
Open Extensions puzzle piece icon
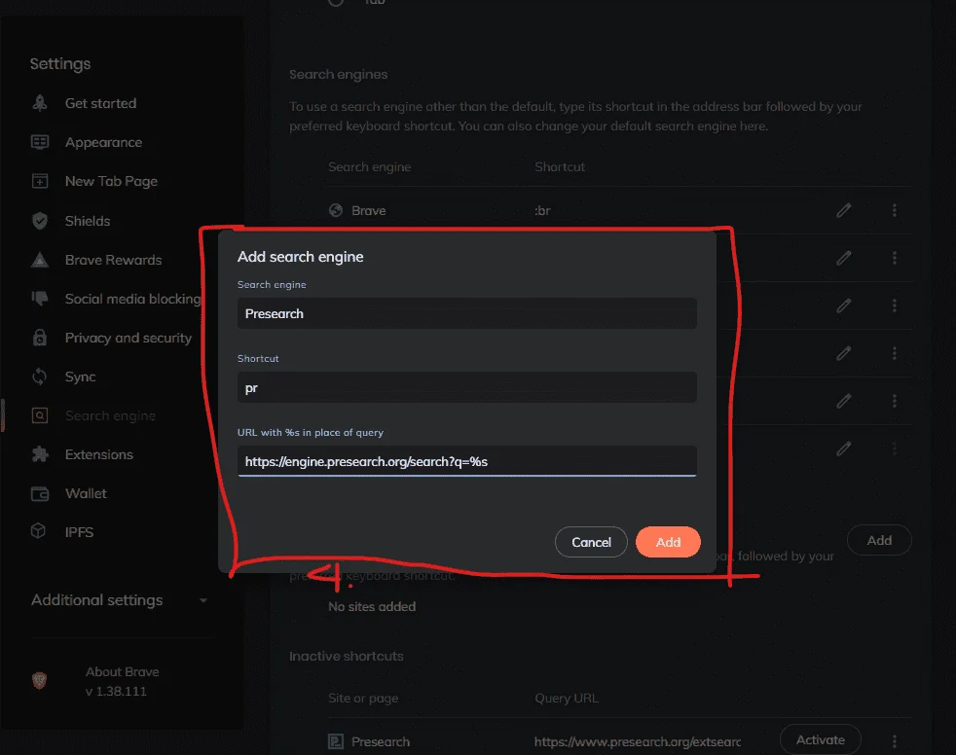(40, 454)
